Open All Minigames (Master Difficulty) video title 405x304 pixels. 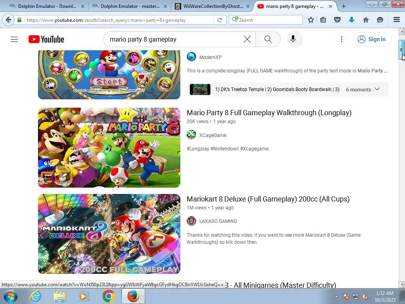280,285
